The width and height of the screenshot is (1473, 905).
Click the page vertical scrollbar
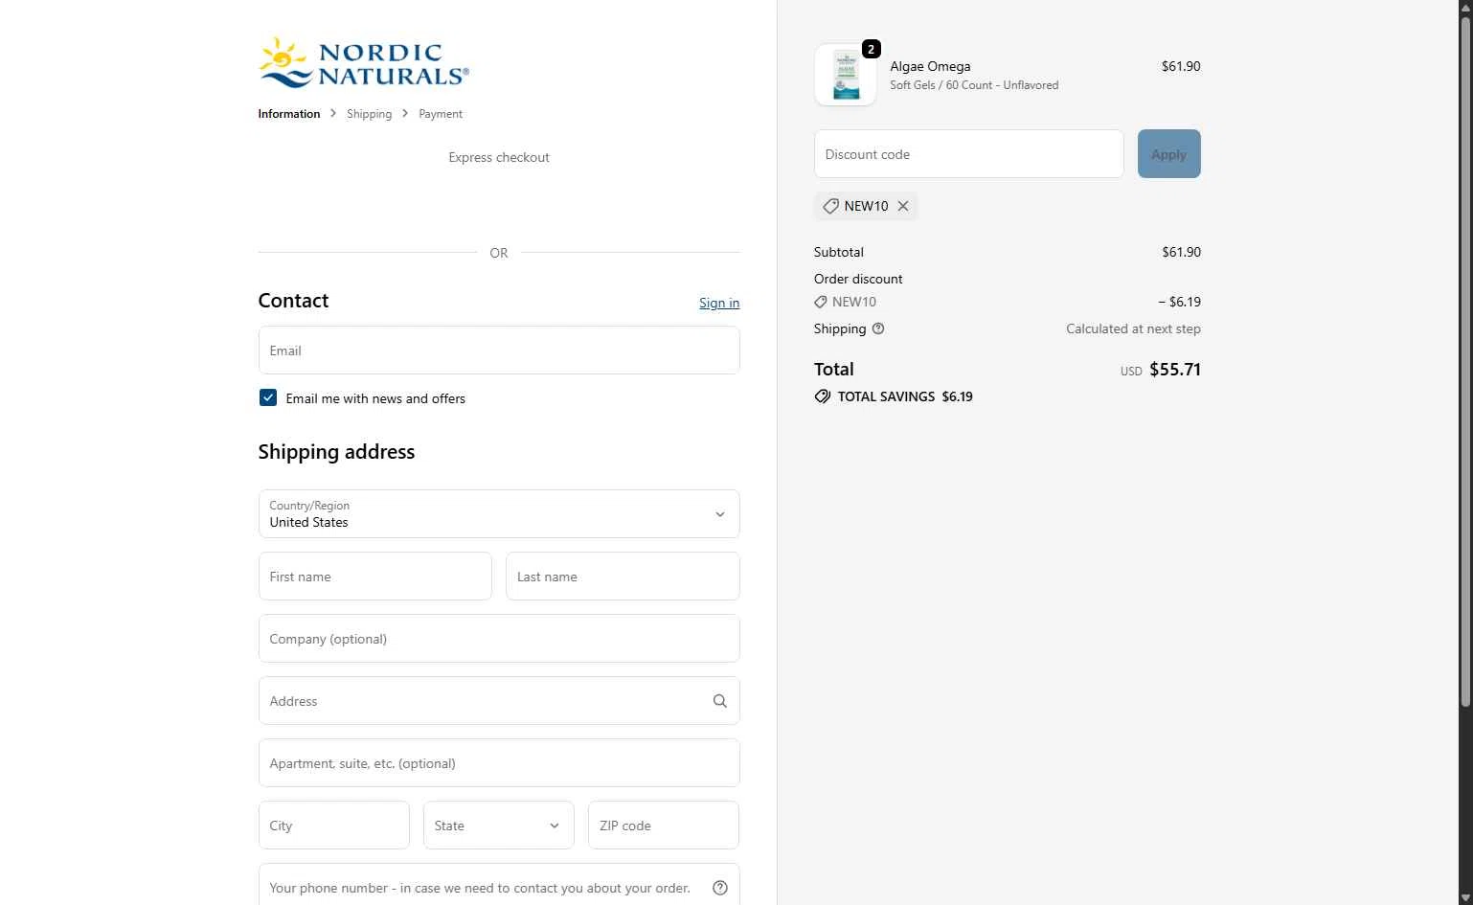click(1464, 364)
